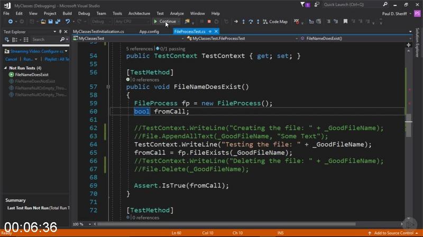Image resolution: width=423 pixels, height=237 pixels.
Task: Click the editor split-window plus icon
Action: point(408,45)
